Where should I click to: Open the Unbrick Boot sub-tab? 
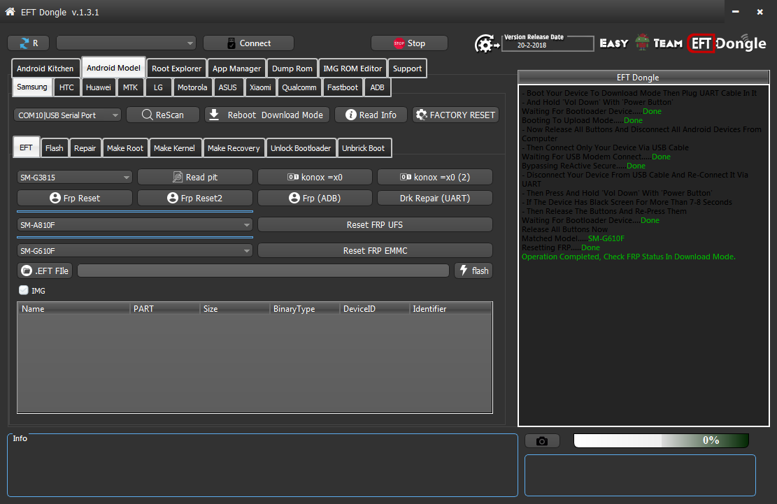point(363,148)
